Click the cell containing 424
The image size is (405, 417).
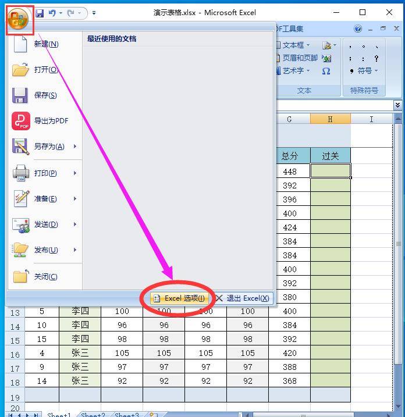pos(290,227)
